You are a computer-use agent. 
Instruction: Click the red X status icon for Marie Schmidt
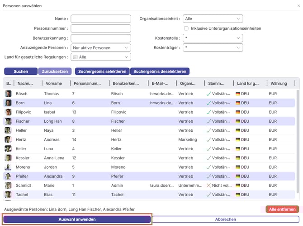(x=208, y=185)
